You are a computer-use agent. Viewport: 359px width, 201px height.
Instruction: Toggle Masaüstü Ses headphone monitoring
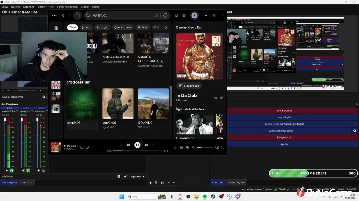(x=12, y=171)
